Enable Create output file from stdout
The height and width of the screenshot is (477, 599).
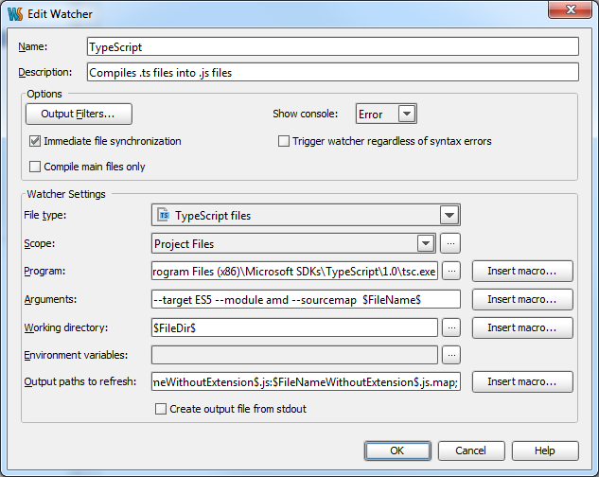tap(161, 409)
